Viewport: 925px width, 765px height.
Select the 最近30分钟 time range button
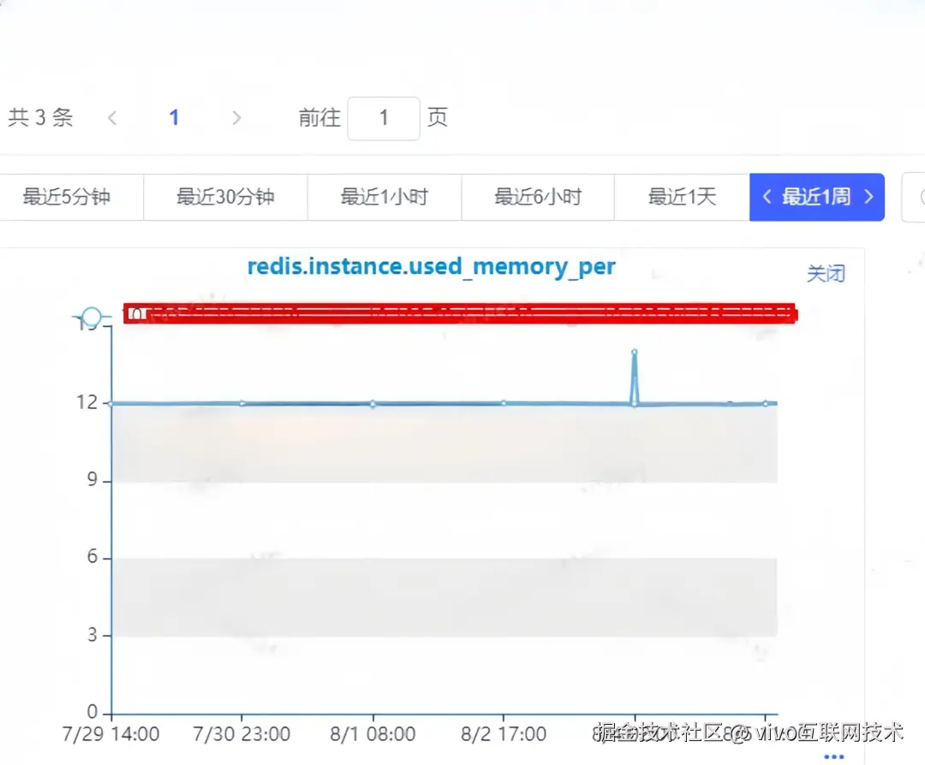pos(225,197)
